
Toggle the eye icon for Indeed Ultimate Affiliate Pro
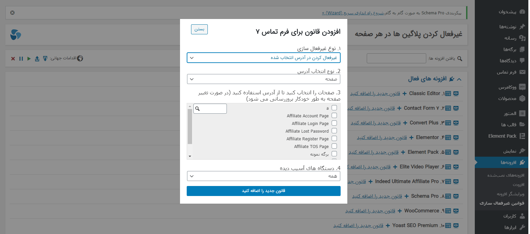pyautogui.click(x=456, y=182)
